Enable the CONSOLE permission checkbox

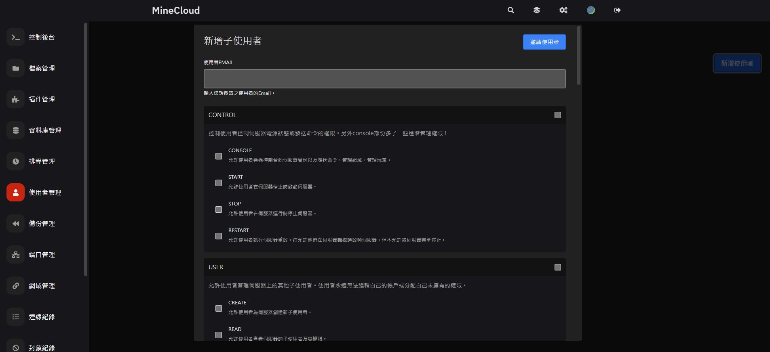(219, 156)
